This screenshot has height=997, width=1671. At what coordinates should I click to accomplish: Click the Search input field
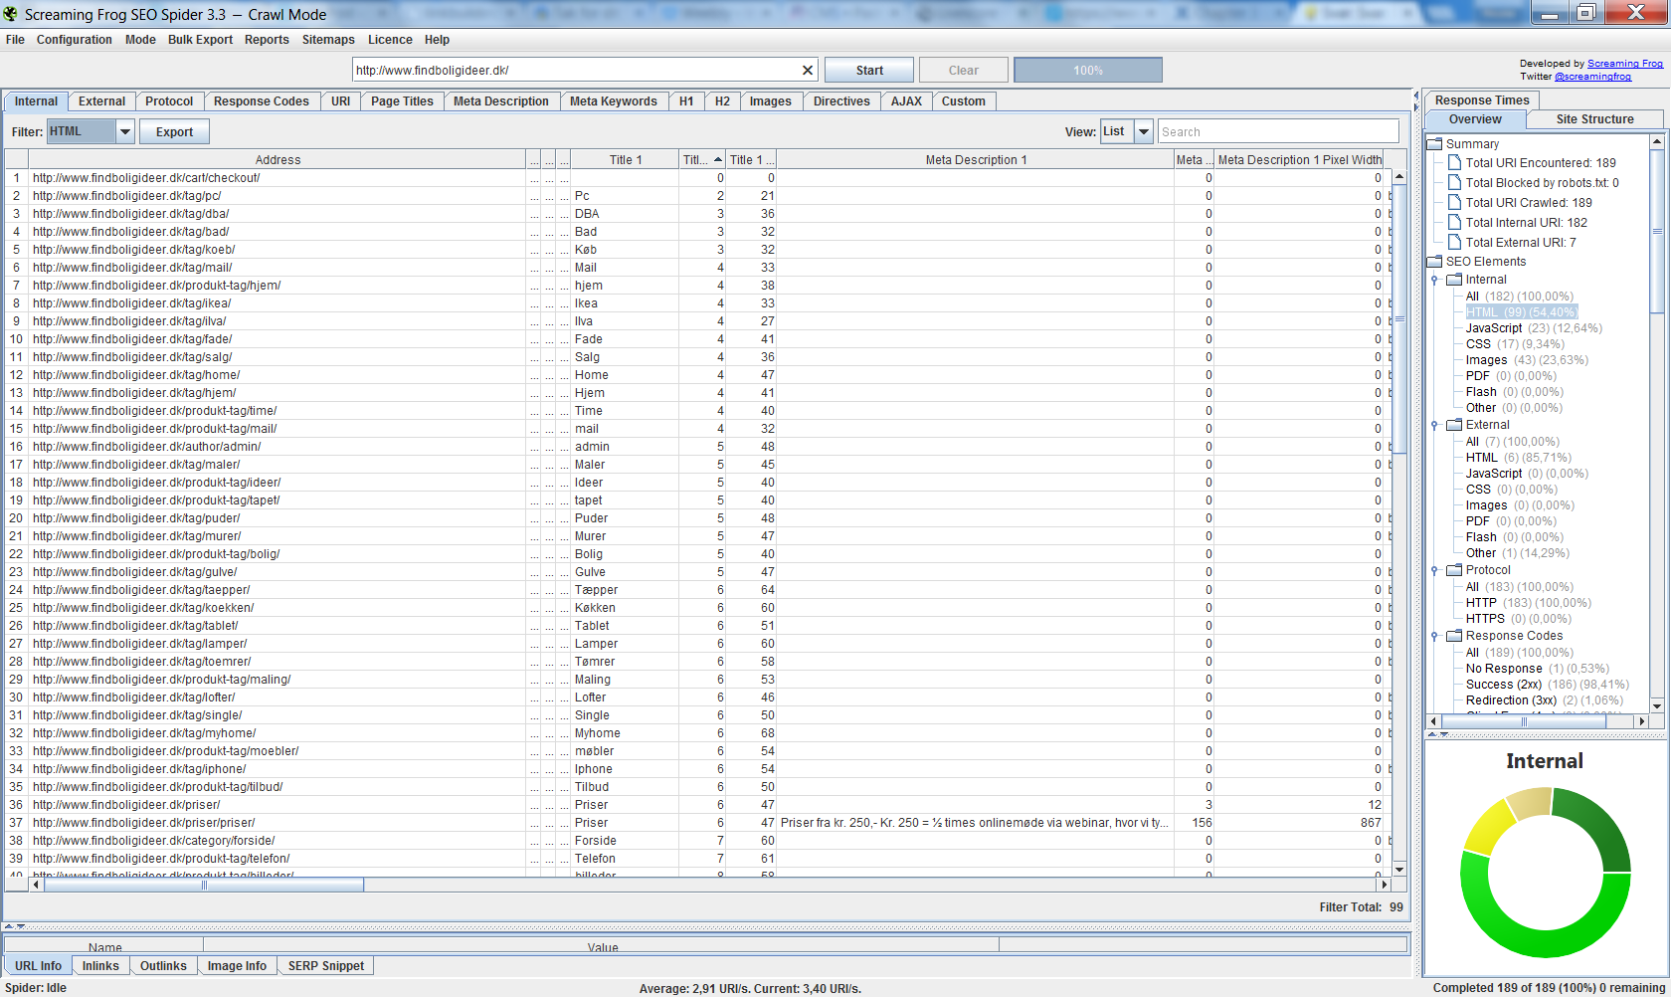(x=1278, y=131)
